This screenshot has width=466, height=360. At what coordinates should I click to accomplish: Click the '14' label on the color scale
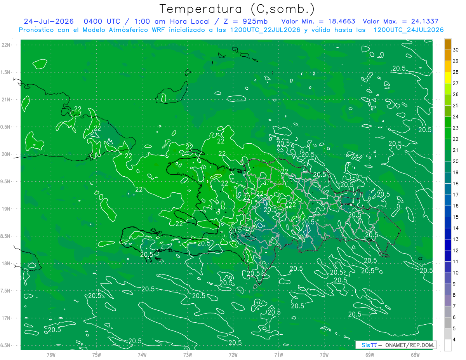point(456,228)
